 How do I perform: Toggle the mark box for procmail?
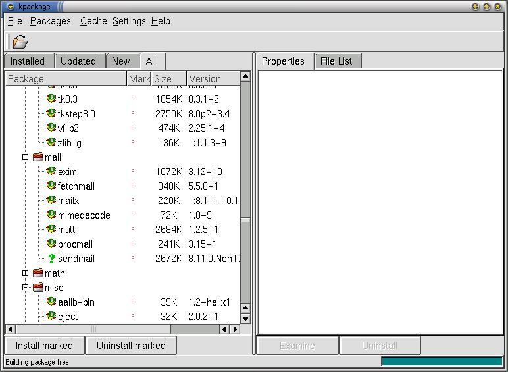(x=133, y=244)
